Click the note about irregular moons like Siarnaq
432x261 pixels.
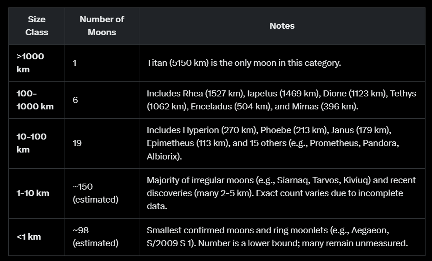click(281, 193)
